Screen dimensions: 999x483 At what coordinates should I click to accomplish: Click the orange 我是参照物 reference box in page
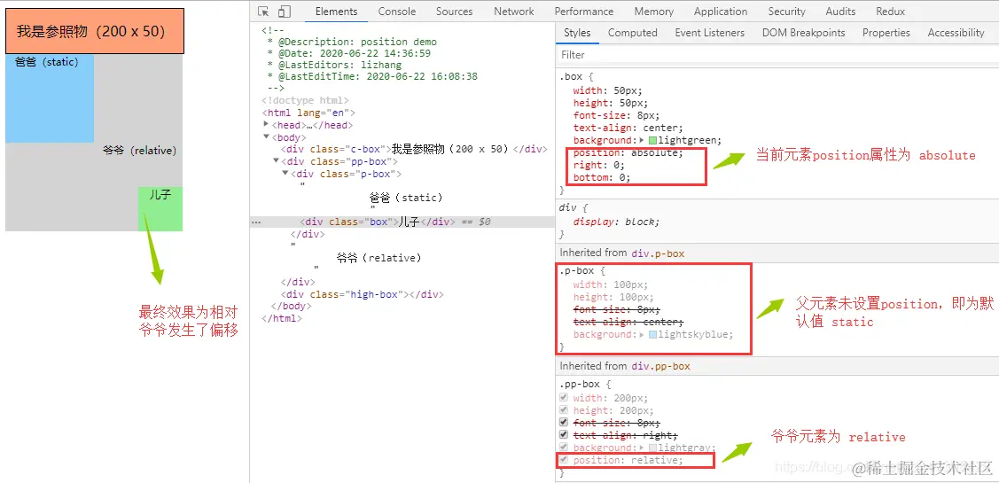click(x=95, y=31)
